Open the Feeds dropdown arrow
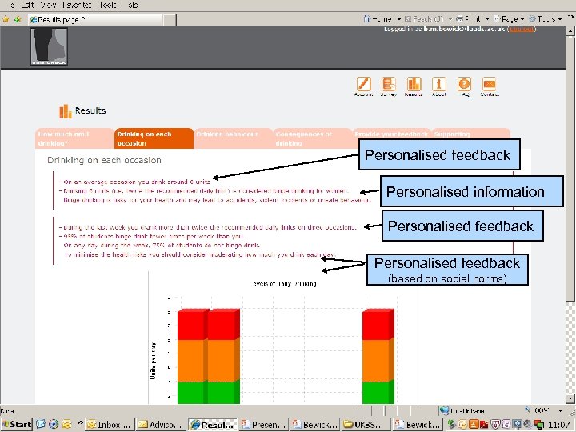 450,18
